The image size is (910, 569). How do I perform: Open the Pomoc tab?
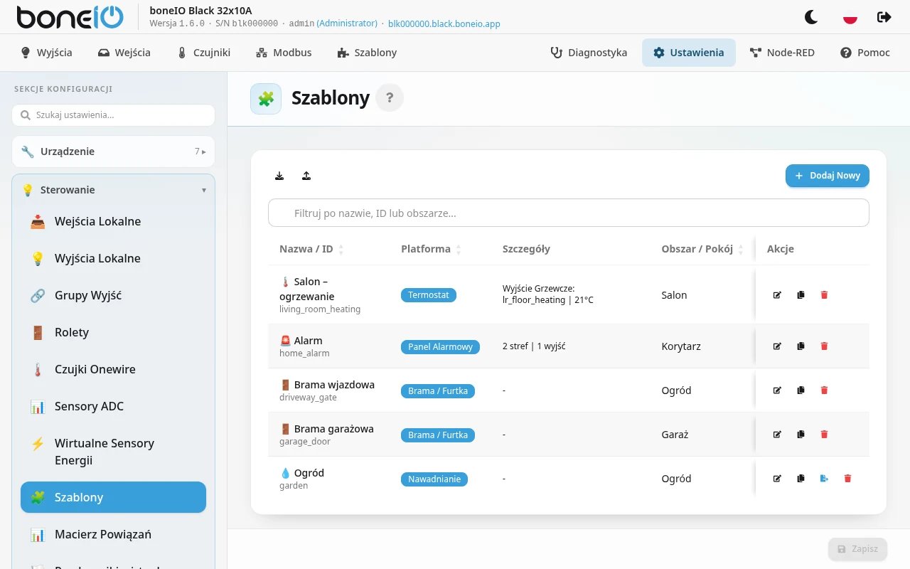coord(865,53)
